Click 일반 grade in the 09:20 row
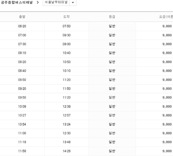Image resolution: width=173 pixels, height=156 pixels. coord(112,89)
